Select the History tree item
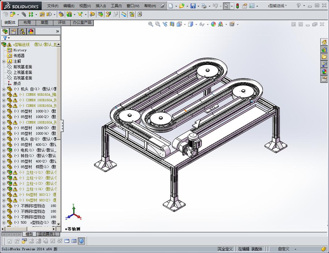 pos(20,50)
